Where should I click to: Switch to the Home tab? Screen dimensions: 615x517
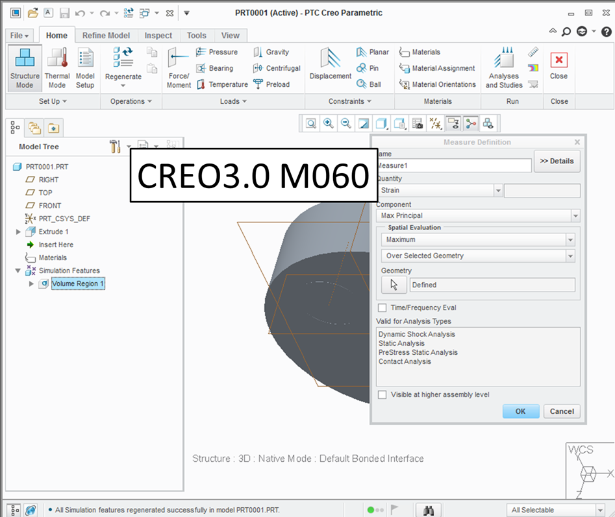pyautogui.click(x=56, y=36)
